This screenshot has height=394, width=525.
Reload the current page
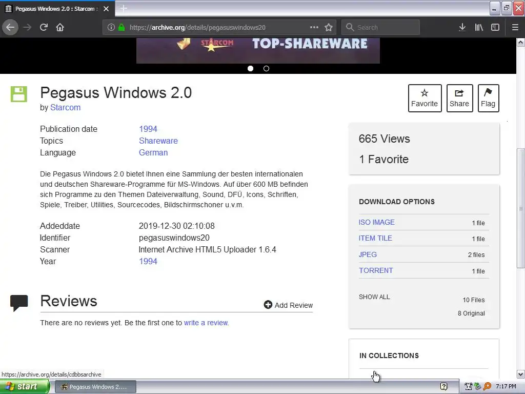[44, 27]
